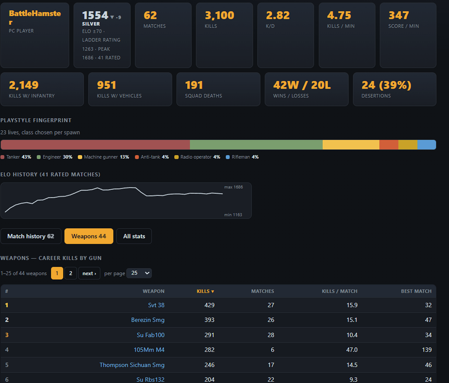Open the Svt 38 weapon link

pos(156,305)
